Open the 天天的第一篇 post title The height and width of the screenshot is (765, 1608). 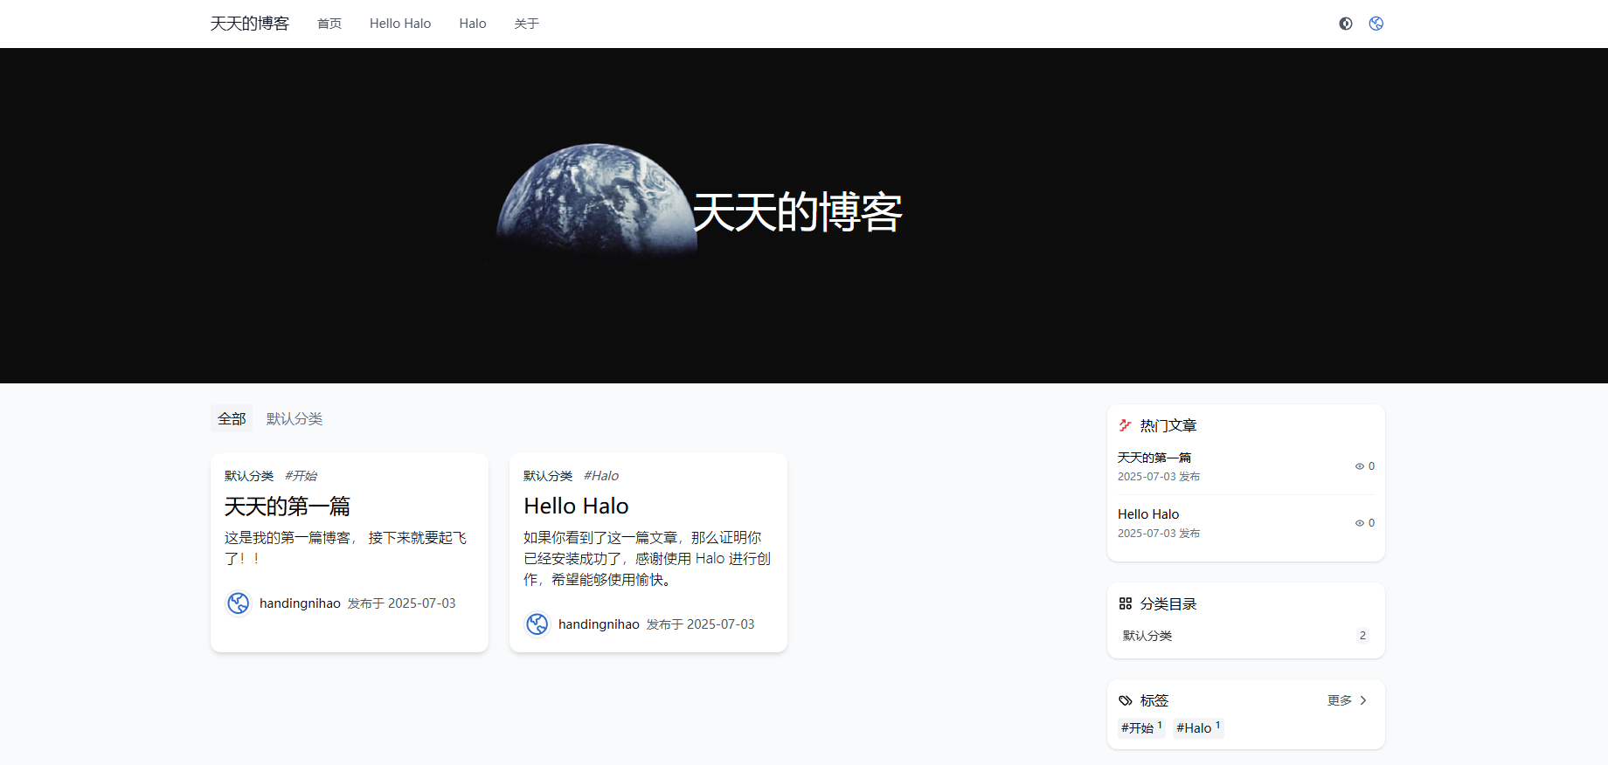click(288, 507)
